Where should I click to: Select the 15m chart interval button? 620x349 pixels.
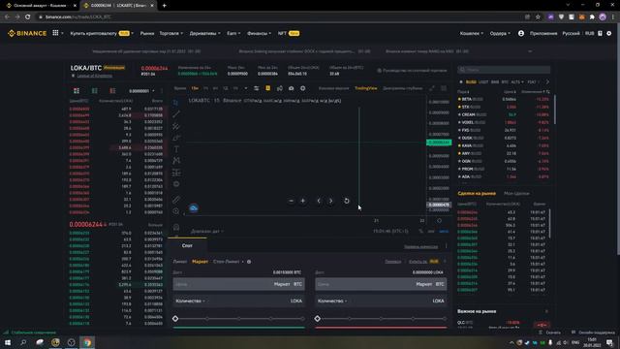pyautogui.click(x=195, y=88)
